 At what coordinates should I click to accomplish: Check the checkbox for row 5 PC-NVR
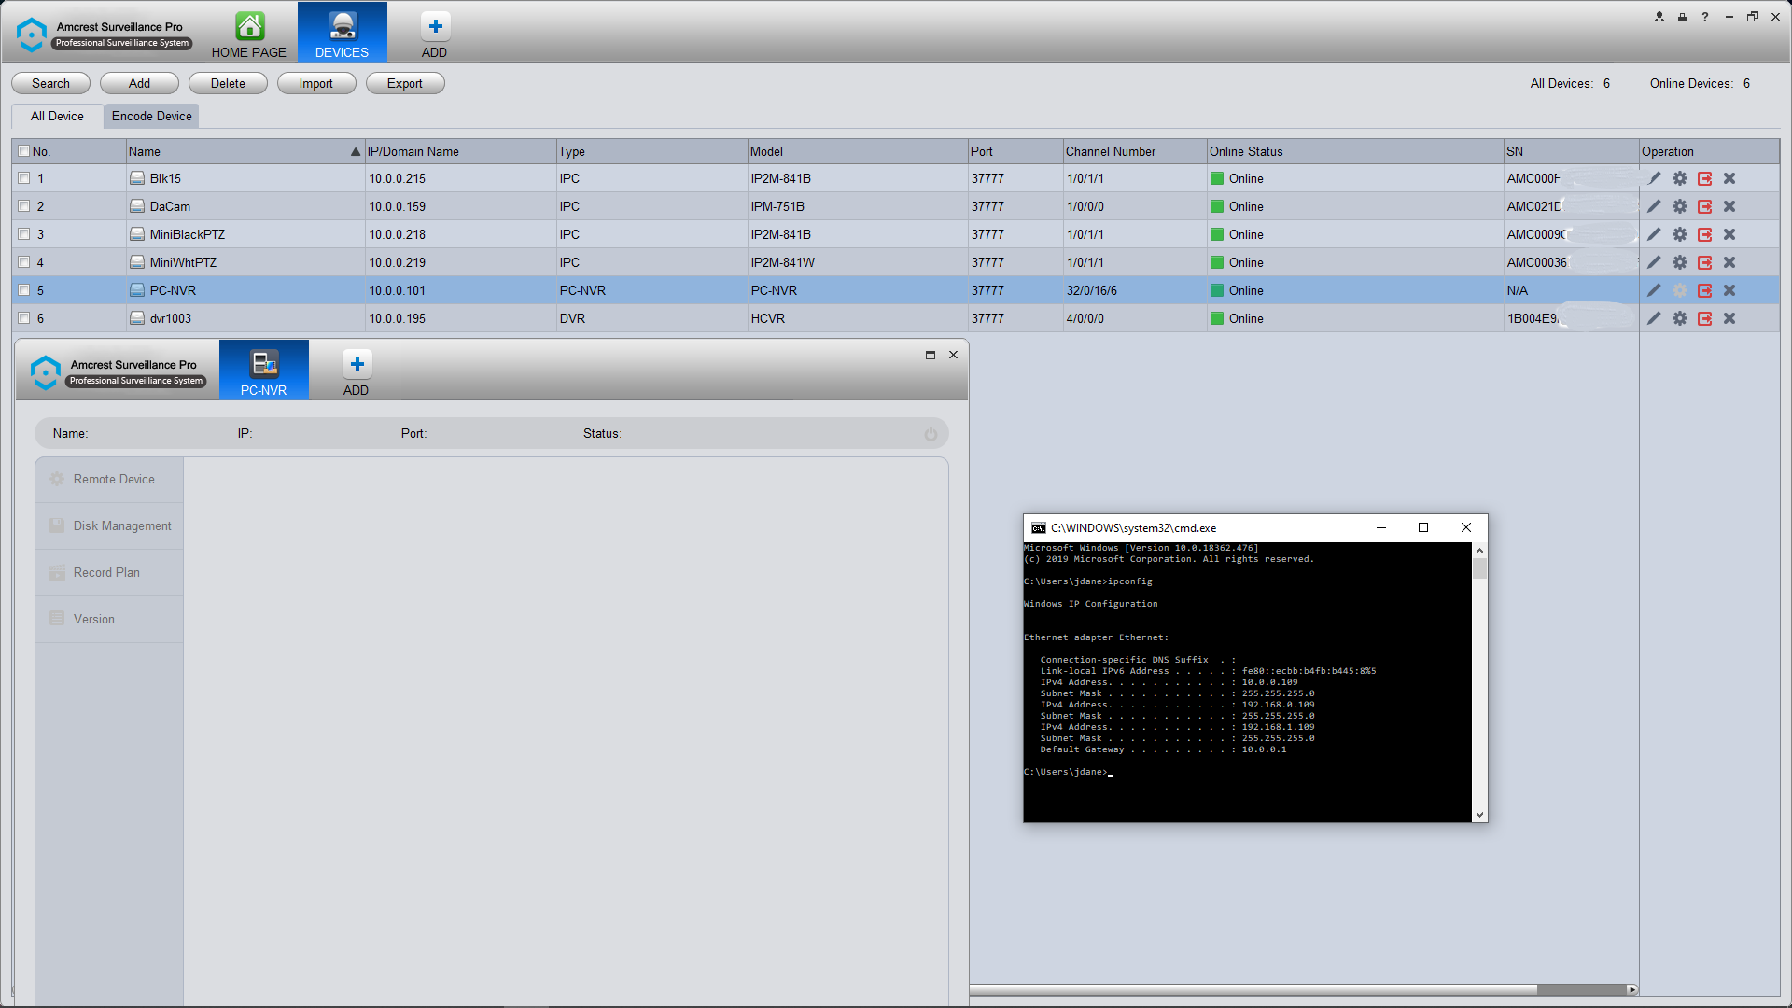[x=24, y=290]
